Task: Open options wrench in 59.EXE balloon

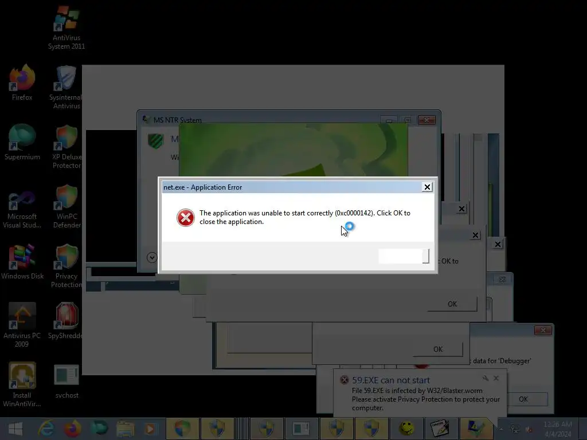Action: pyautogui.click(x=486, y=378)
